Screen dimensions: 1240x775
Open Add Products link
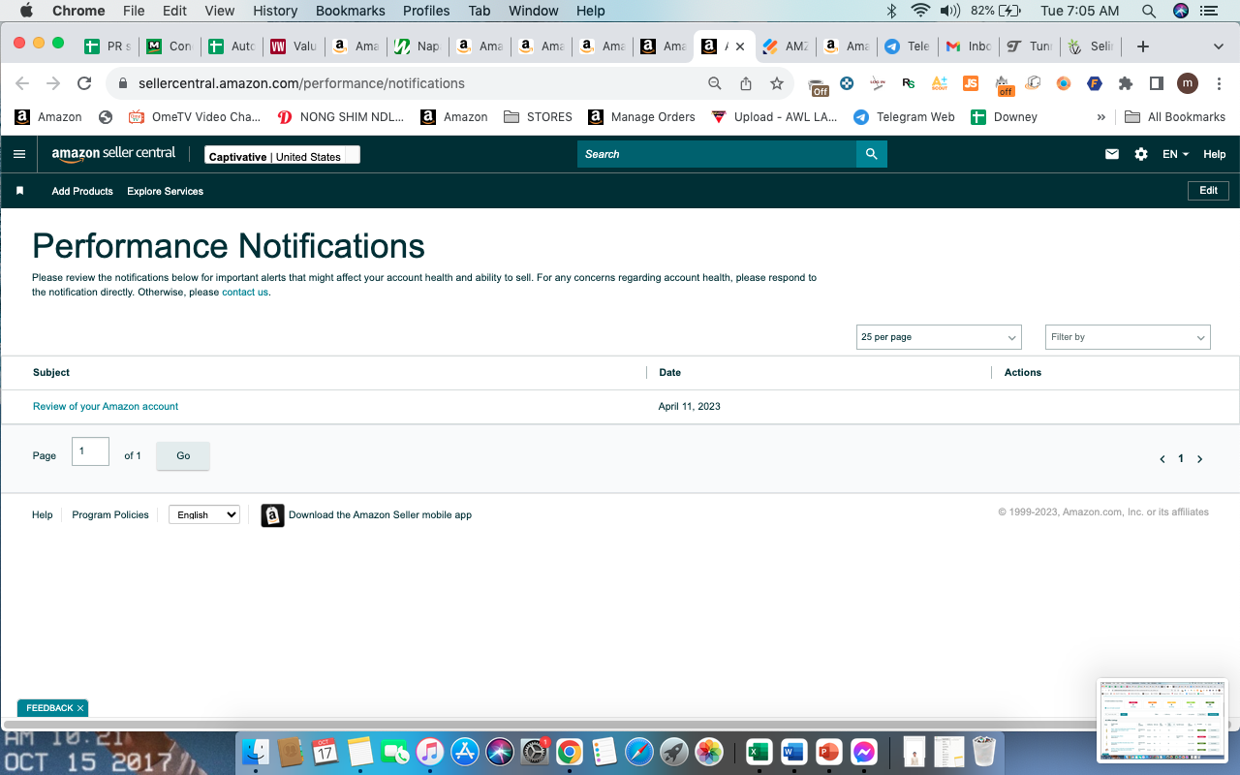point(82,191)
